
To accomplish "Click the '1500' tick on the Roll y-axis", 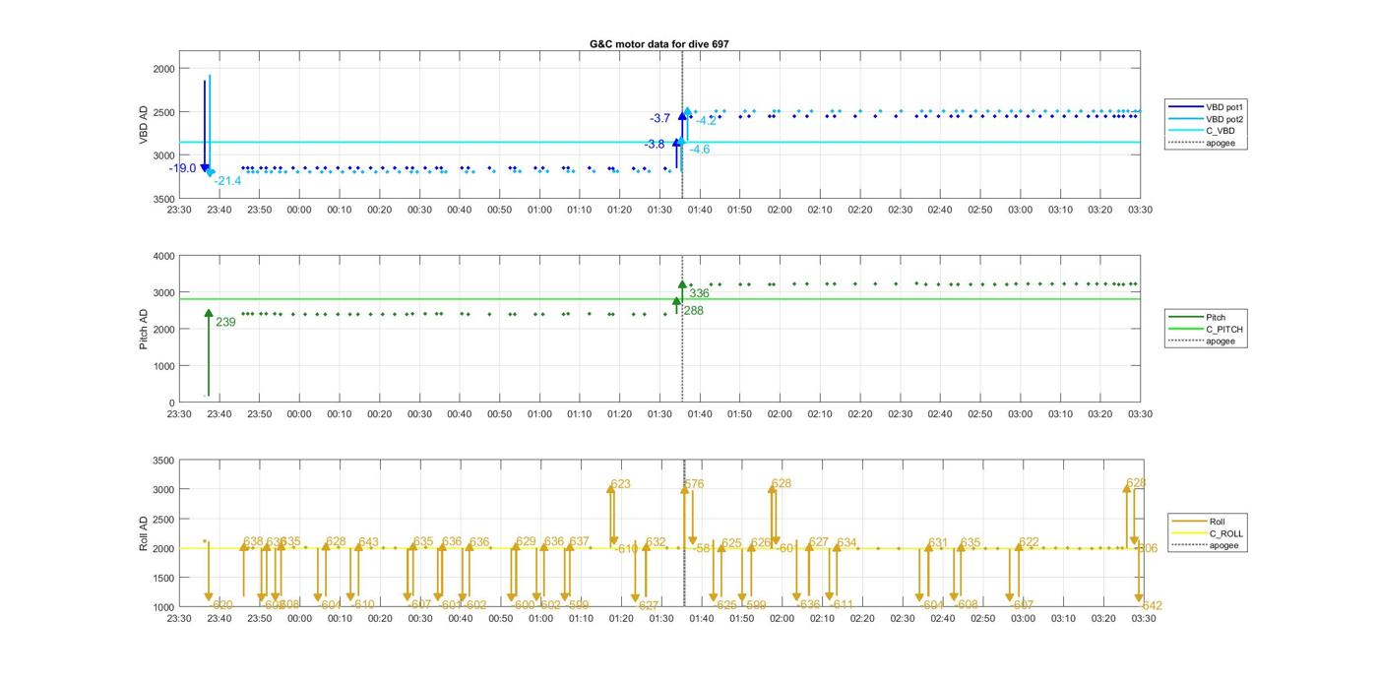I will (162, 578).
